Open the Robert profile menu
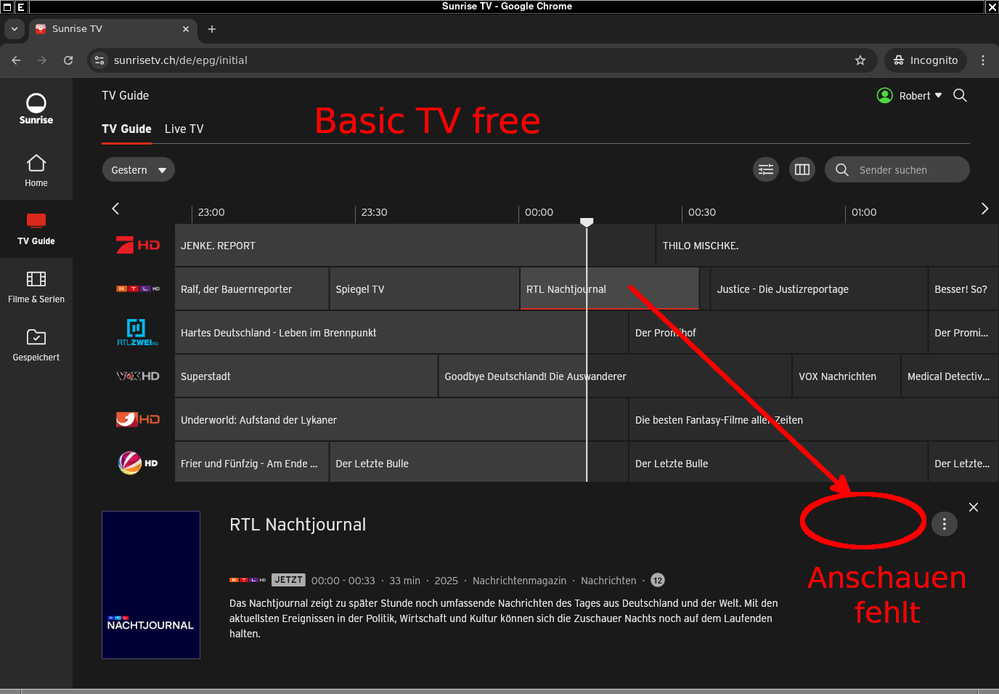 (x=910, y=96)
